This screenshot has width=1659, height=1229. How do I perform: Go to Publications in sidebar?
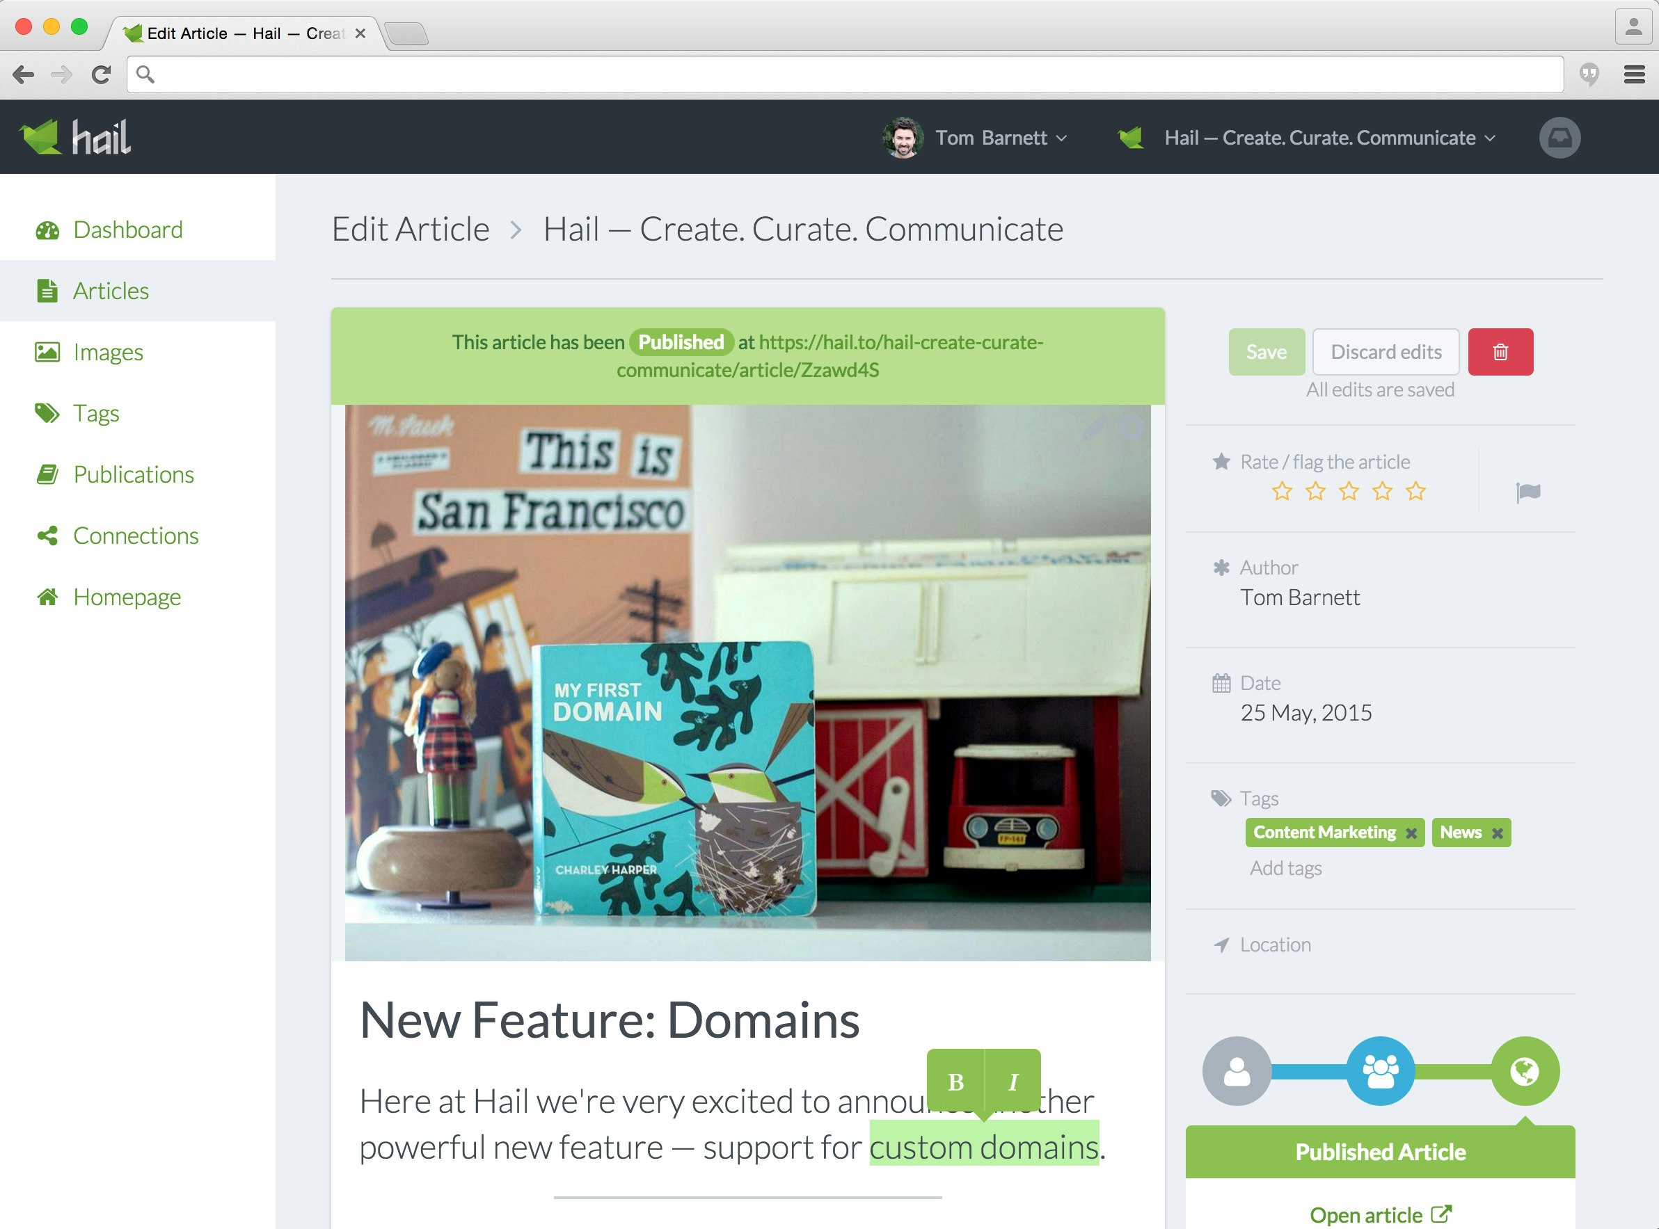point(133,474)
